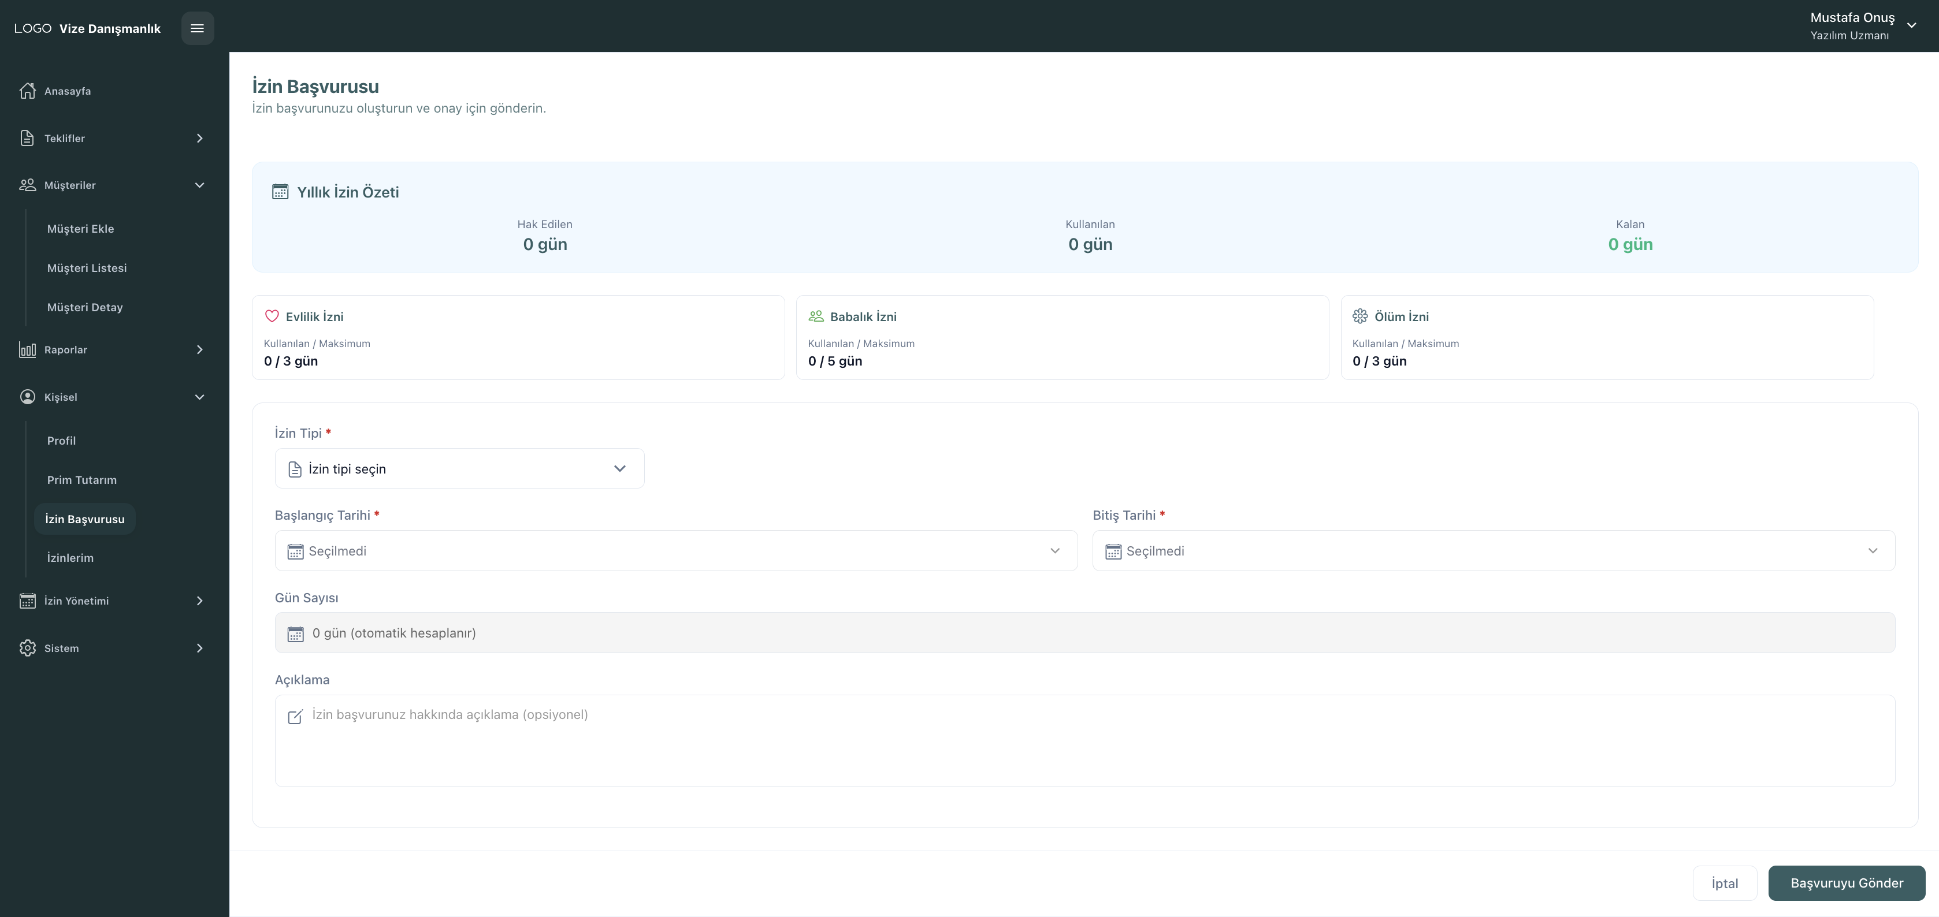The image size is (1939, 917).
Task: Click the Kişisel user avatar icon
Action: [28, 397]
